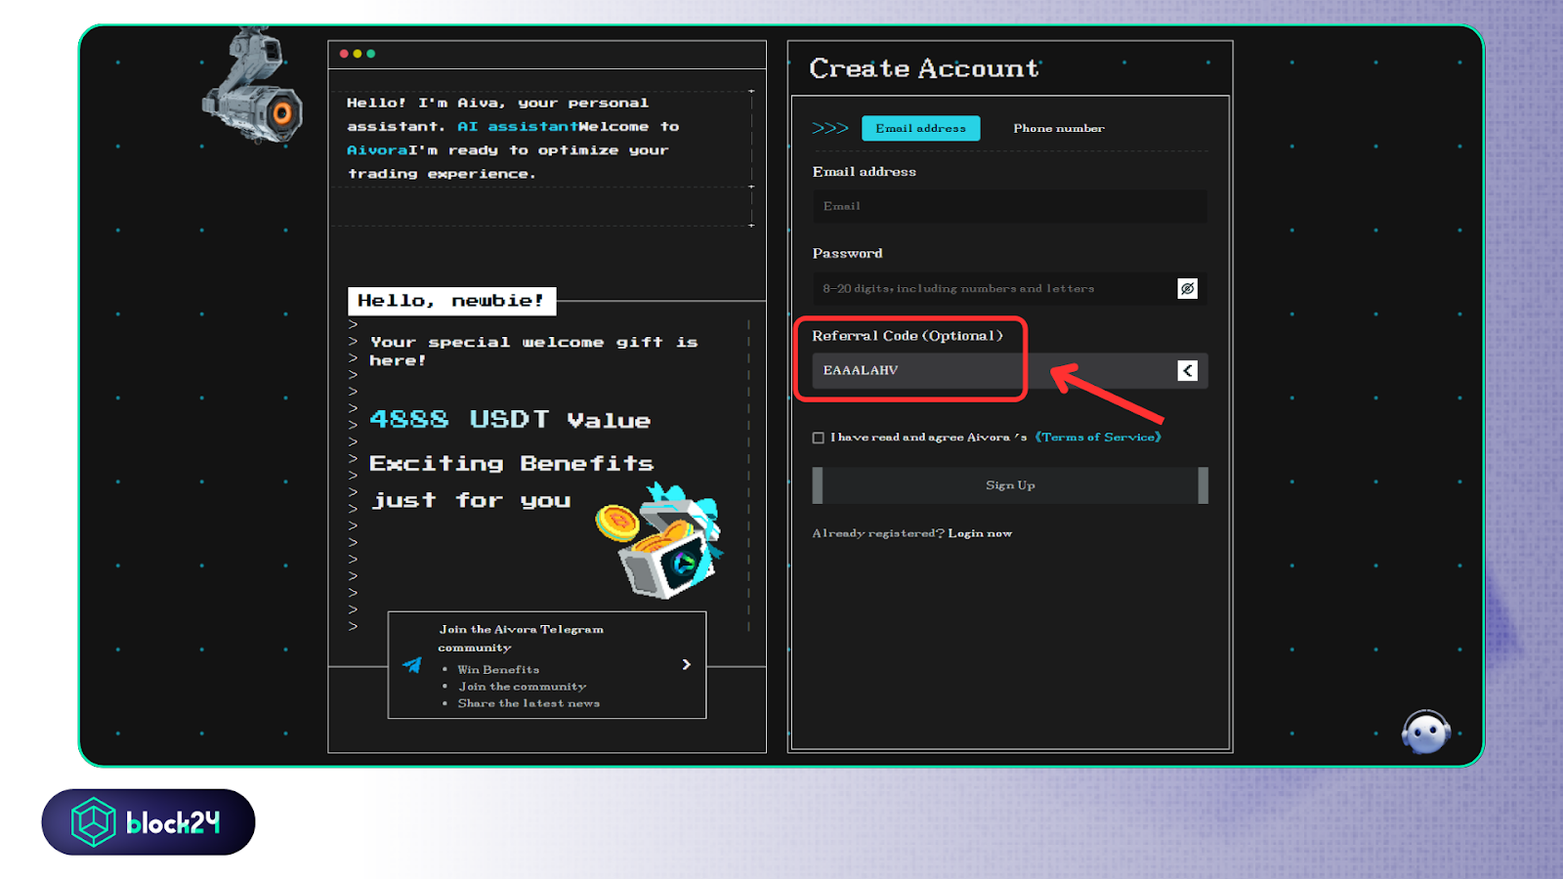Check the agree to Terms checkbox
The width and height of the screenshot is (1563, 879).
point(819,438)
